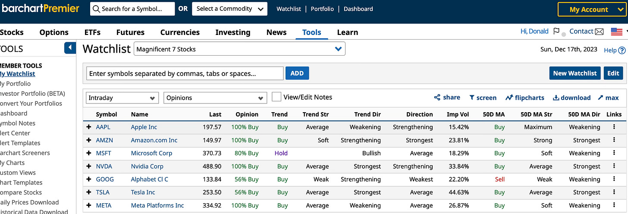Click the Edit button
Viewport: 628px width, 214px height.
(613, 73)
